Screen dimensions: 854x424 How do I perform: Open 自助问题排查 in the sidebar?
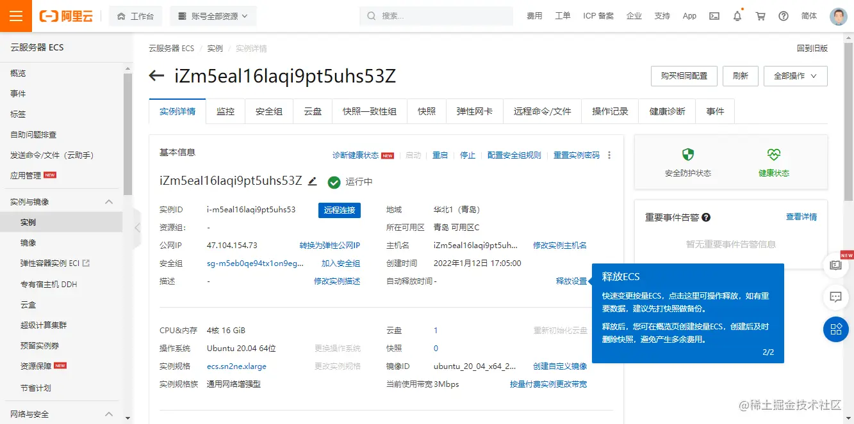(x=33, y=134)
